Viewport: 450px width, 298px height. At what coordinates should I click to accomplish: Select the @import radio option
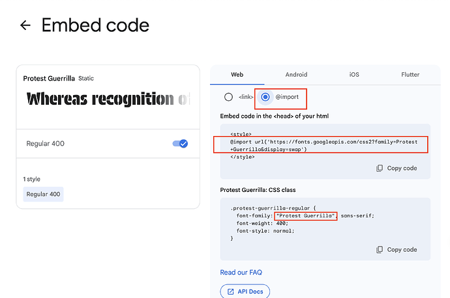265,97
